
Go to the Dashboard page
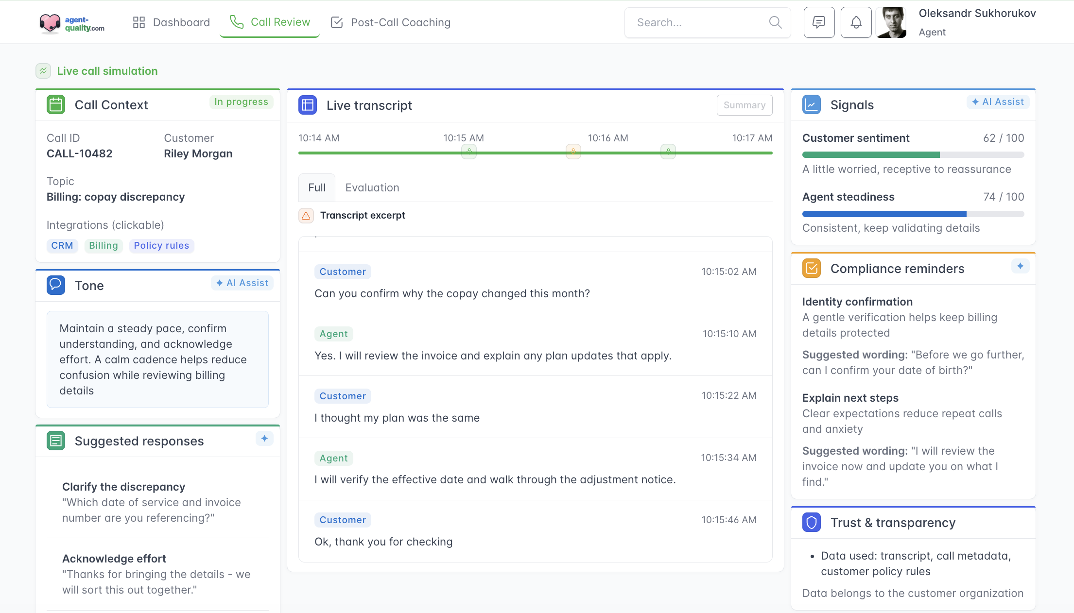[x=171, y=22]
